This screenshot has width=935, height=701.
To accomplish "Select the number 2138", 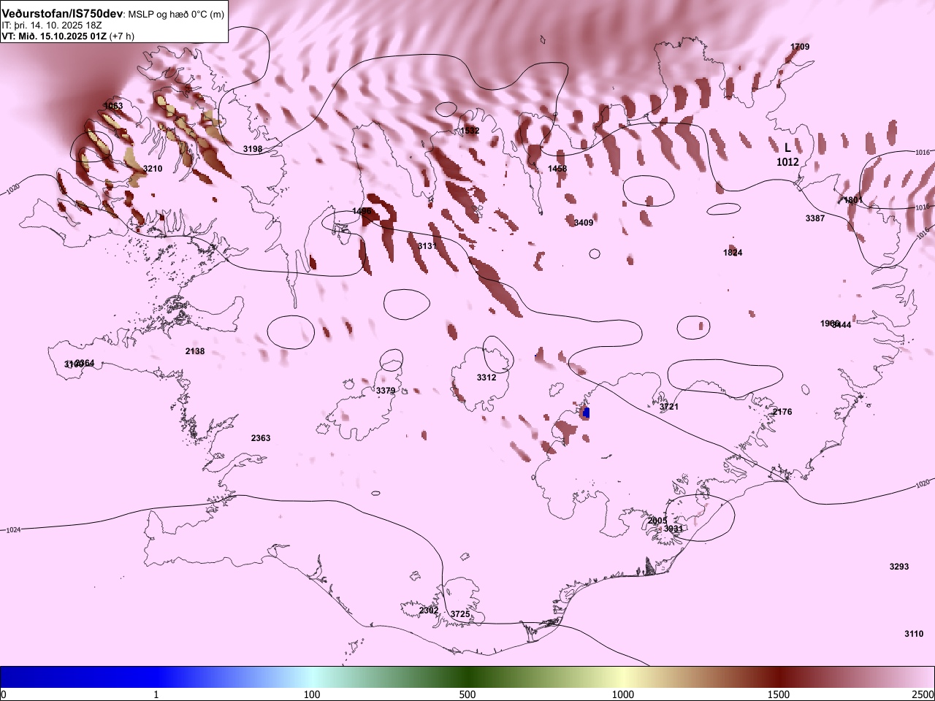I will point(195,351).
